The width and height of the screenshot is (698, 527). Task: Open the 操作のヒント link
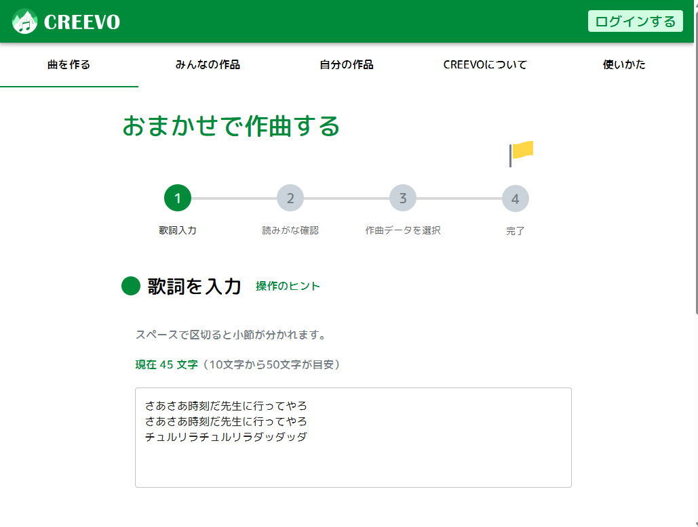(x=288, y=286)
